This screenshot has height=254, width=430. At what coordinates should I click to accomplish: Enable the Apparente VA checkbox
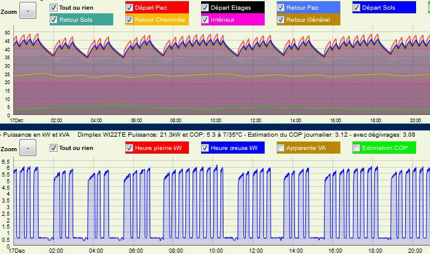pos(281,148)
